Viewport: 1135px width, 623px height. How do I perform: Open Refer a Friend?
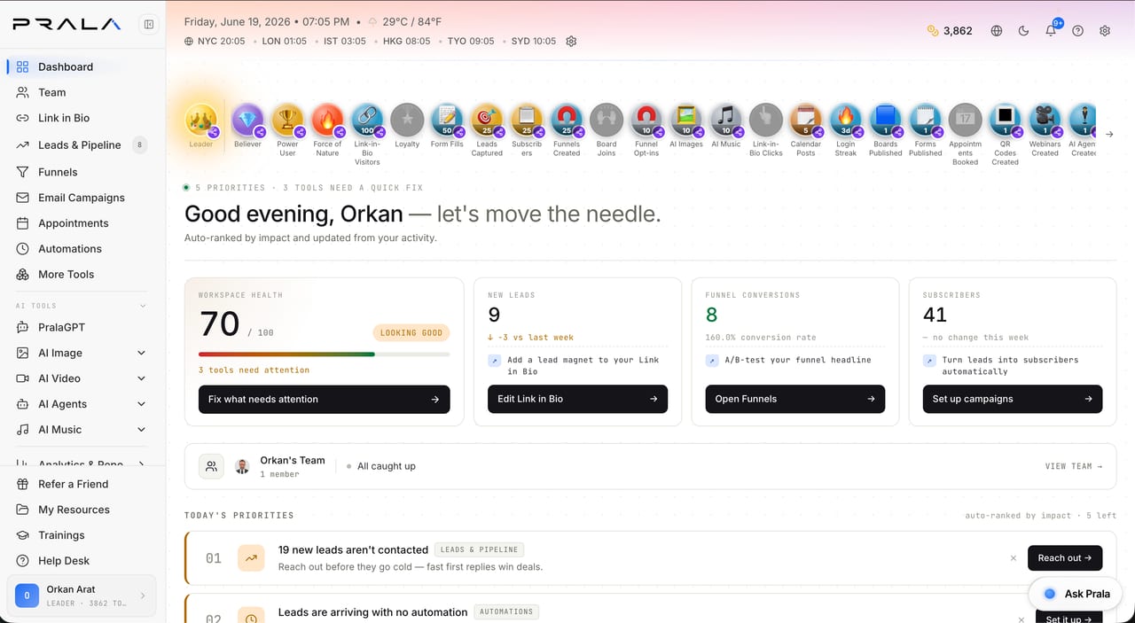click(82, 484)
